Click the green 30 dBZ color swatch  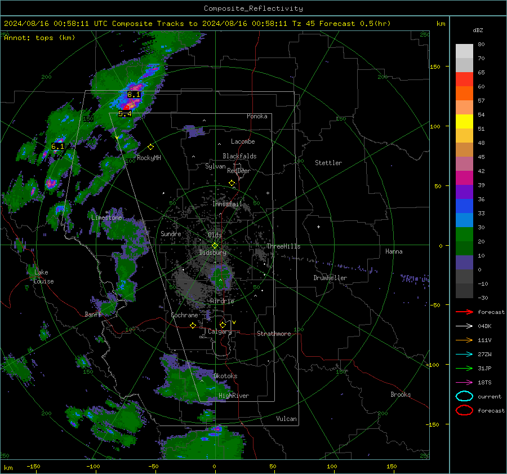point(464,234)
